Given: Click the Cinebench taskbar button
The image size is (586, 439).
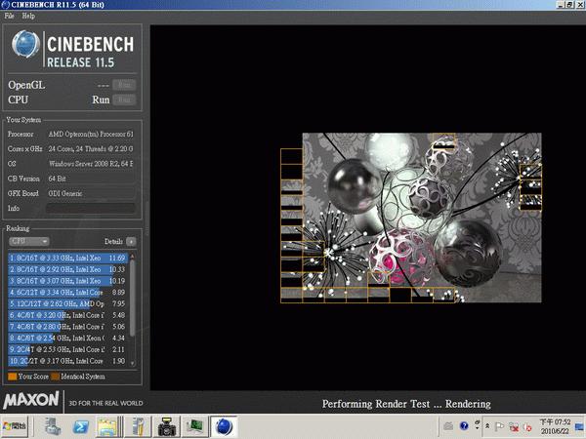Looking at the screenshot, I should (224, 426).
